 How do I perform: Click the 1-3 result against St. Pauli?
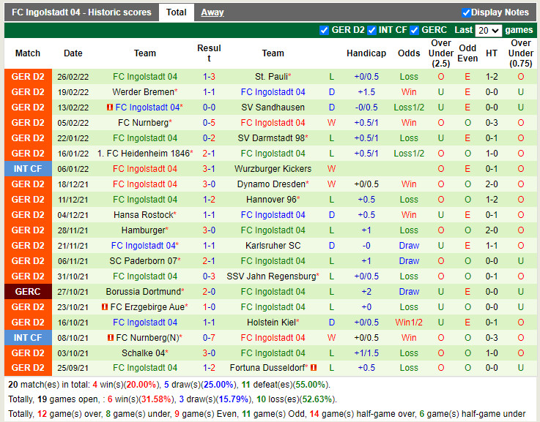(x=209, y=77)
